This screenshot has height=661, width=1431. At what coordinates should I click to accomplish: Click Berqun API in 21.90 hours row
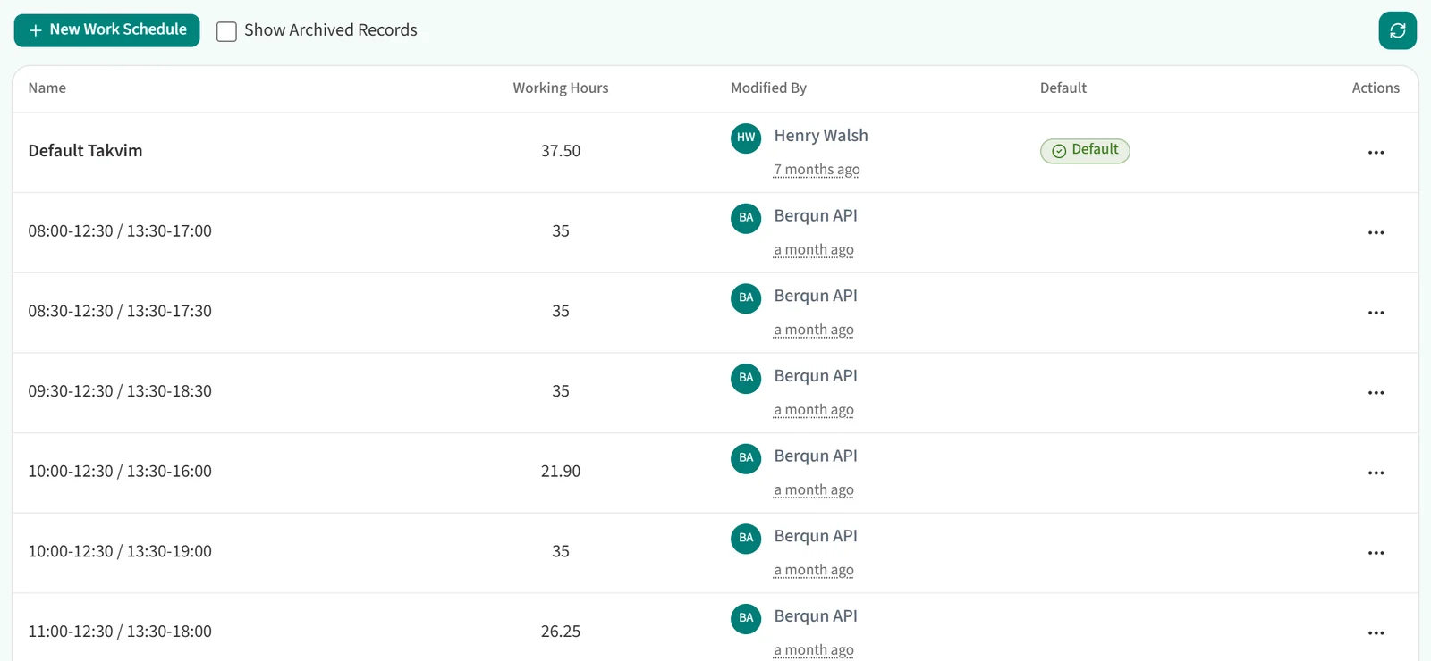coord(816,456)
